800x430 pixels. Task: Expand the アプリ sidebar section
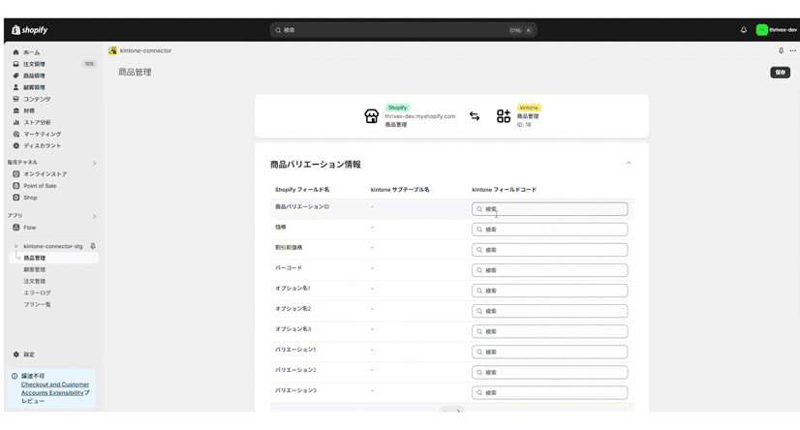(94, 216)
